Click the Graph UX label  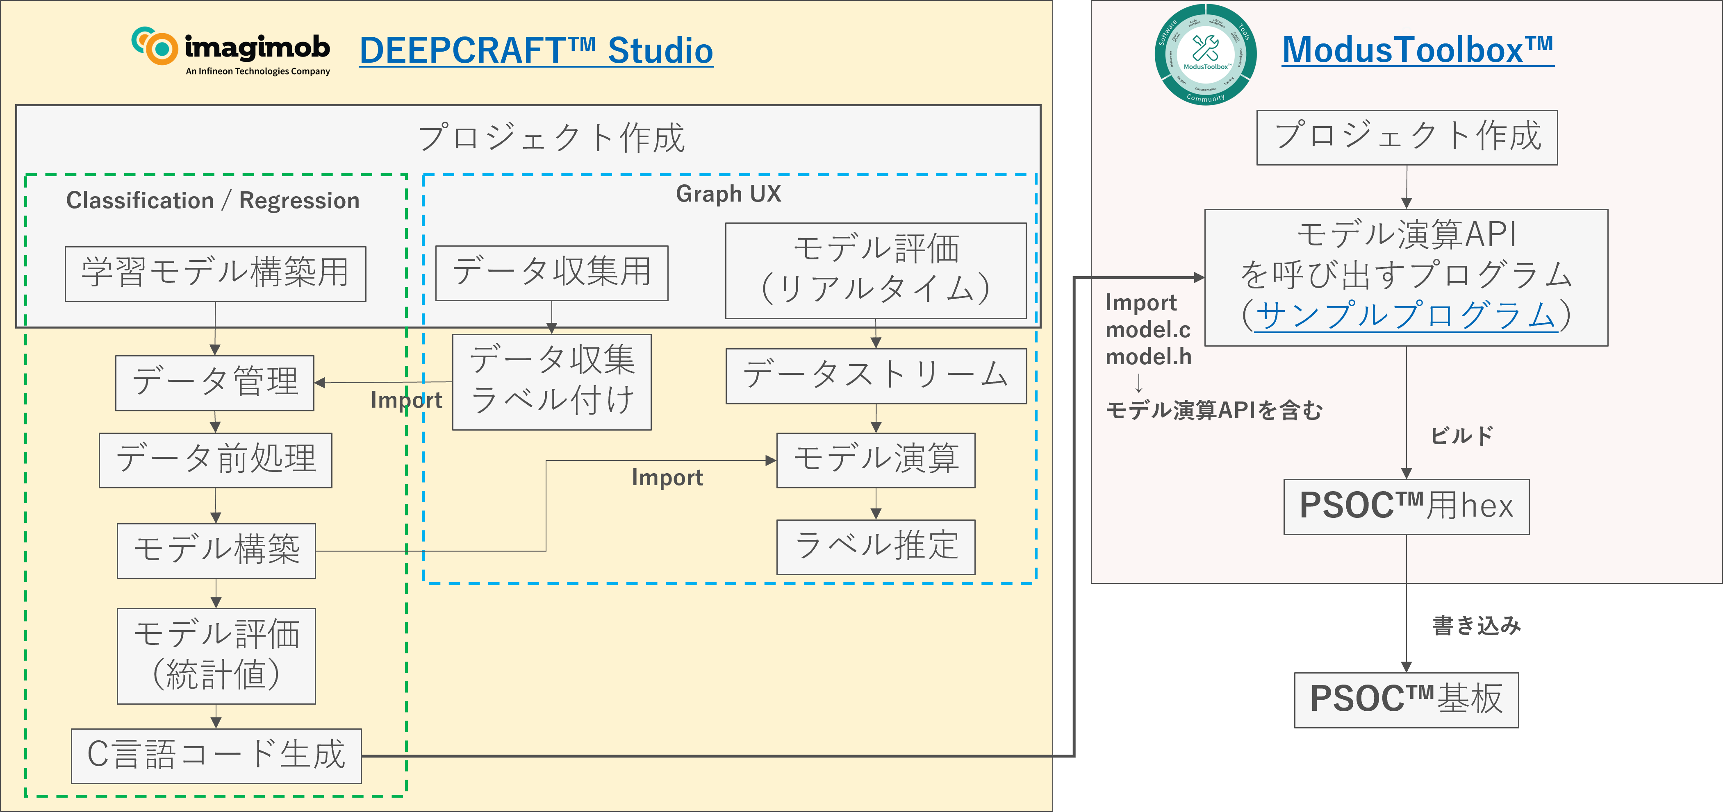728,193
